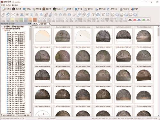The width and height of the screenshot is (160, 120).
Task: Click the tree panel vertical scrollbar thumb
Action: [30, 34]
